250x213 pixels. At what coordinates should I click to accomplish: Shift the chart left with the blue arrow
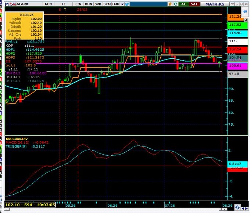pyautogui.click(x=243, y=208)
